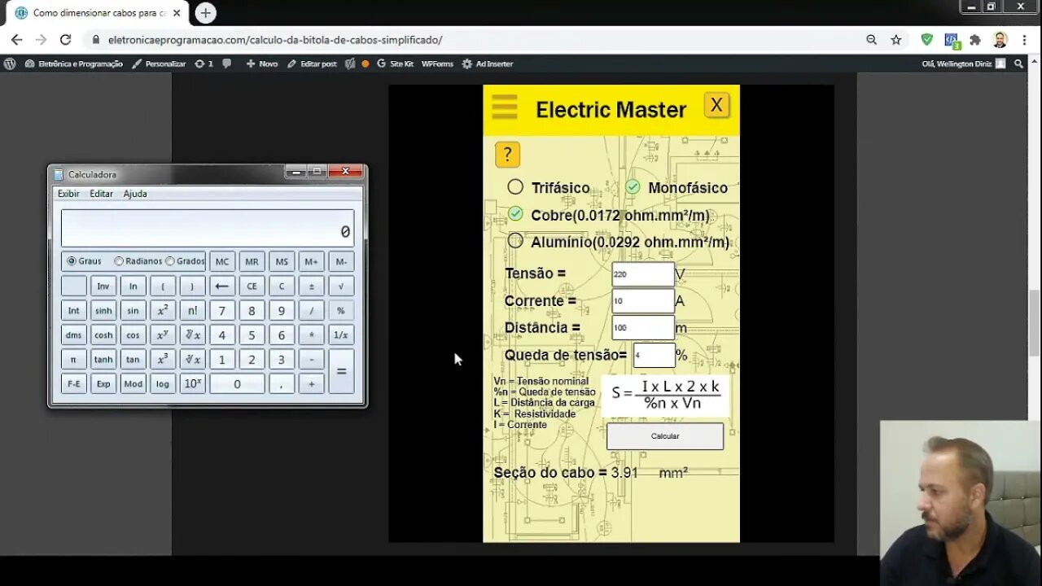Focus the Corrente input field

[x=642, y=301]
